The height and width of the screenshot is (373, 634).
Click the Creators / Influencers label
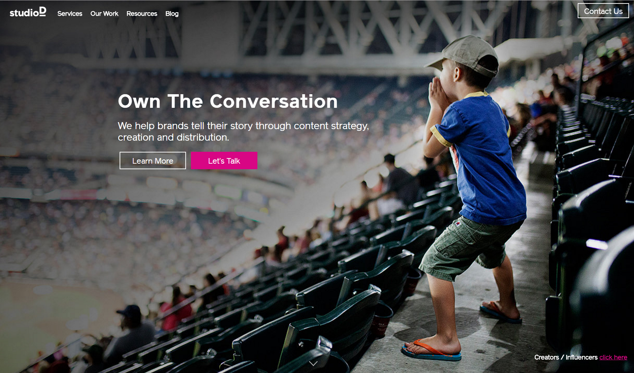(566, 357)
